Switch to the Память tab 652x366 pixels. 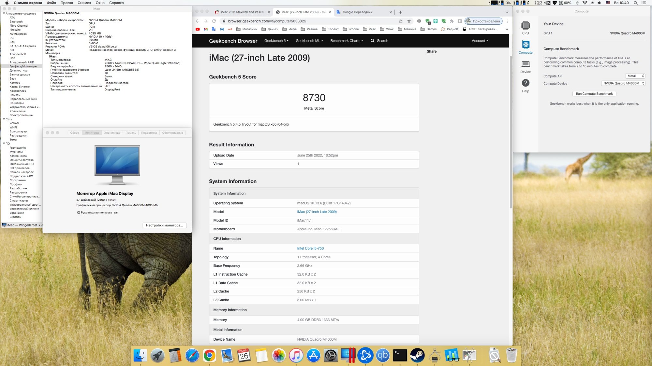[x=130, y=133]
